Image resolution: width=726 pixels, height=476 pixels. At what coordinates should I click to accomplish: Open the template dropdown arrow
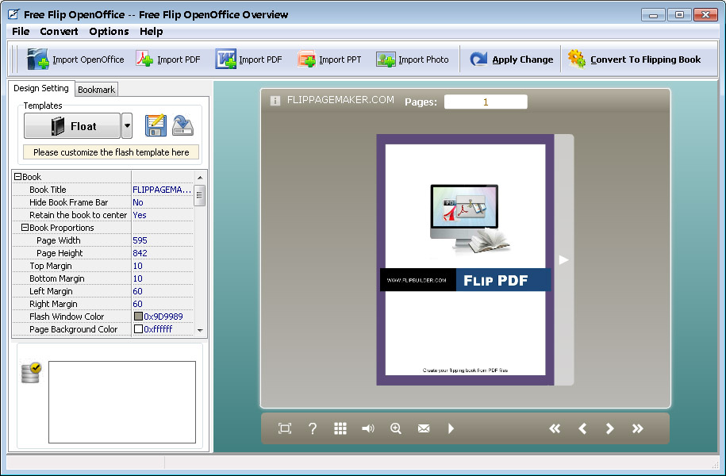coord(127,125)
